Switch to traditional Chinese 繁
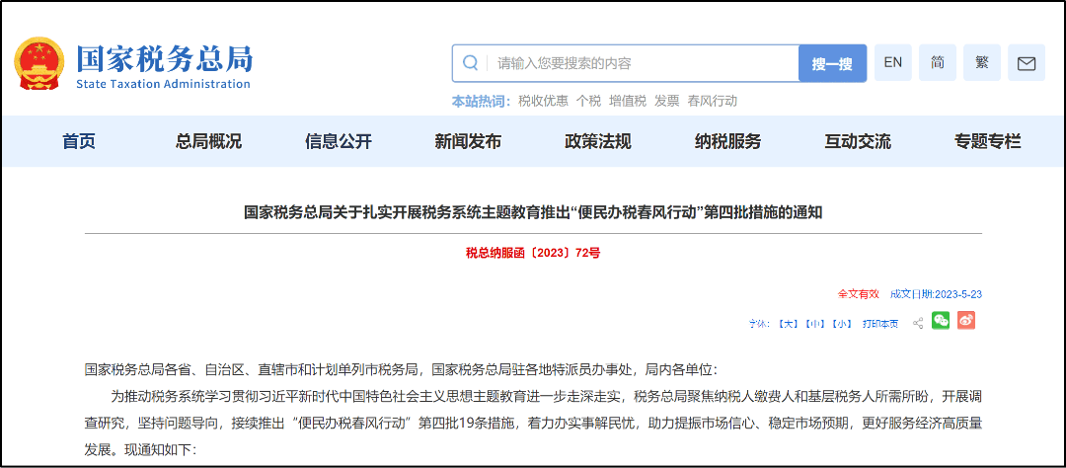Screen dimensions: 1066x468 (982, 62)
